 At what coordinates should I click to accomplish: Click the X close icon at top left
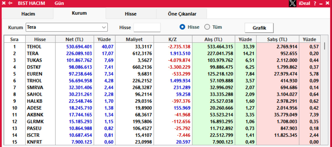[4, 3]
